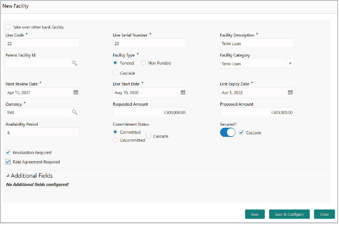Edit the Requested Amount field

(150, 112)
